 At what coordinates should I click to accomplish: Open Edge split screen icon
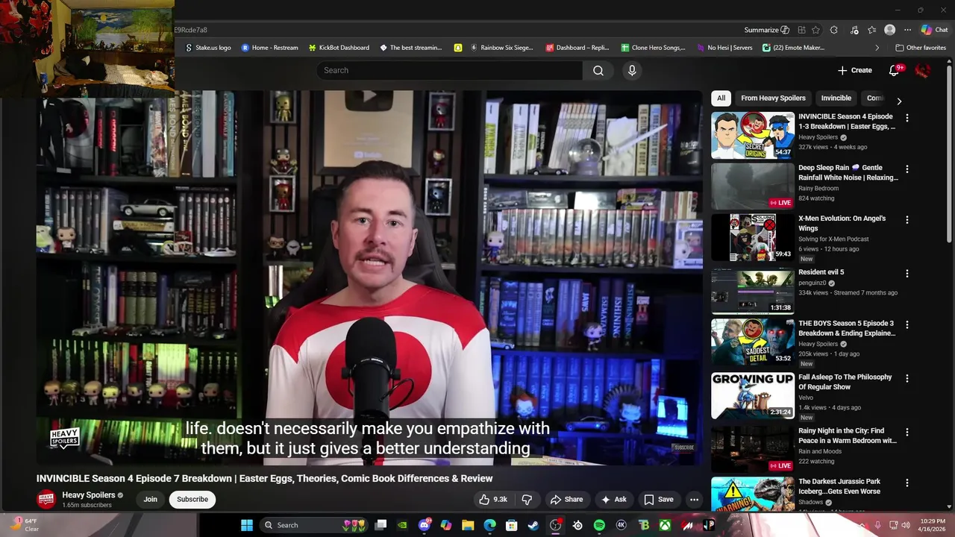tap(801, 30)
